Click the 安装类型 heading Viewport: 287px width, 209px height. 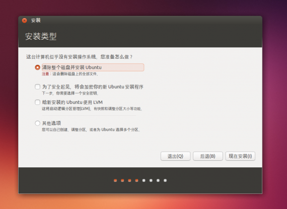[x=41, y=36]
